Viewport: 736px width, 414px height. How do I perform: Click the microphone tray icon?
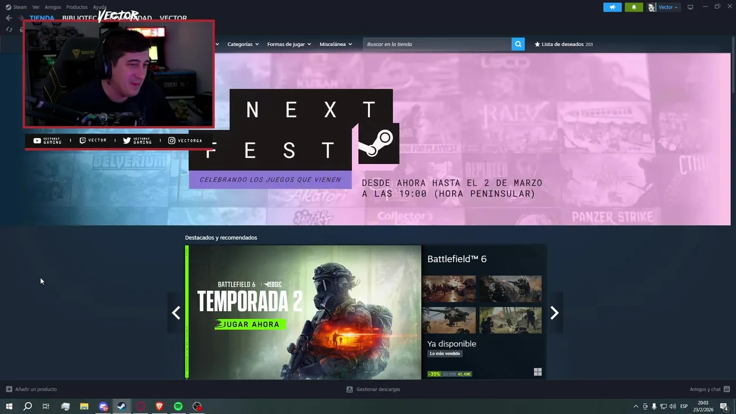tap(654, 407)
